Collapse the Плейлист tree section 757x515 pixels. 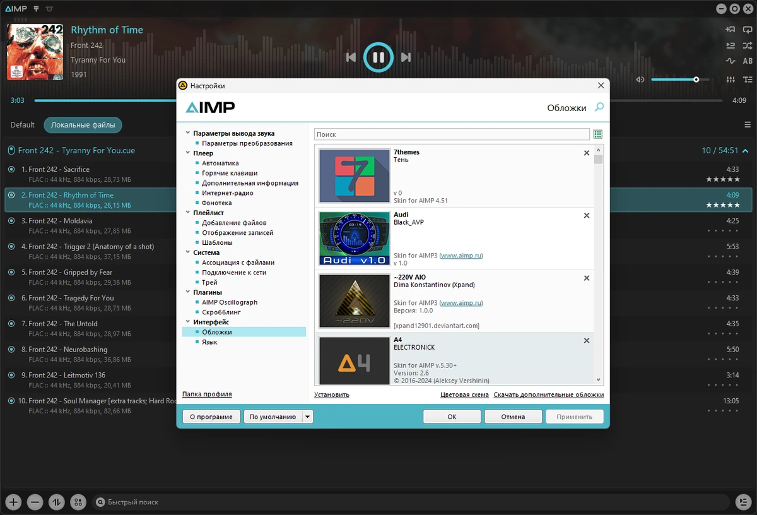pyautogui.click(x=187, y=213)
